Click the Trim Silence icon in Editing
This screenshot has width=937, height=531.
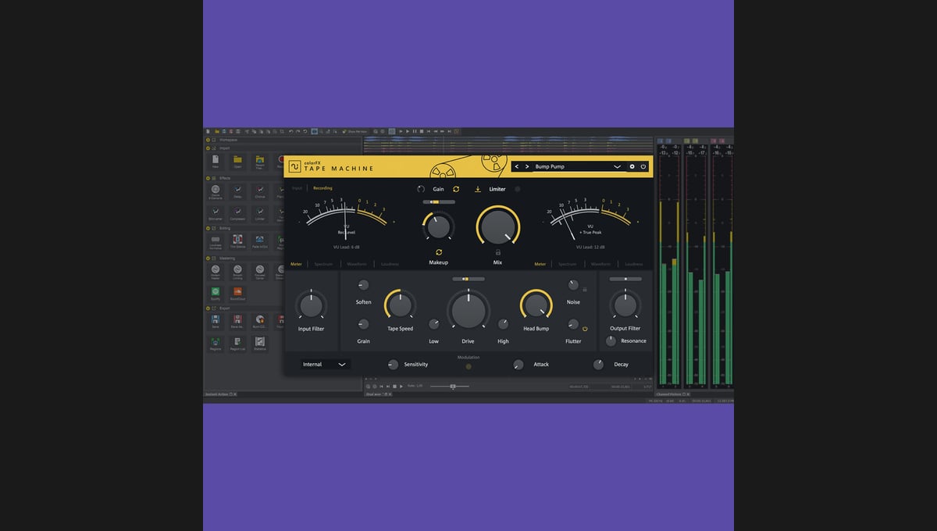237,240
